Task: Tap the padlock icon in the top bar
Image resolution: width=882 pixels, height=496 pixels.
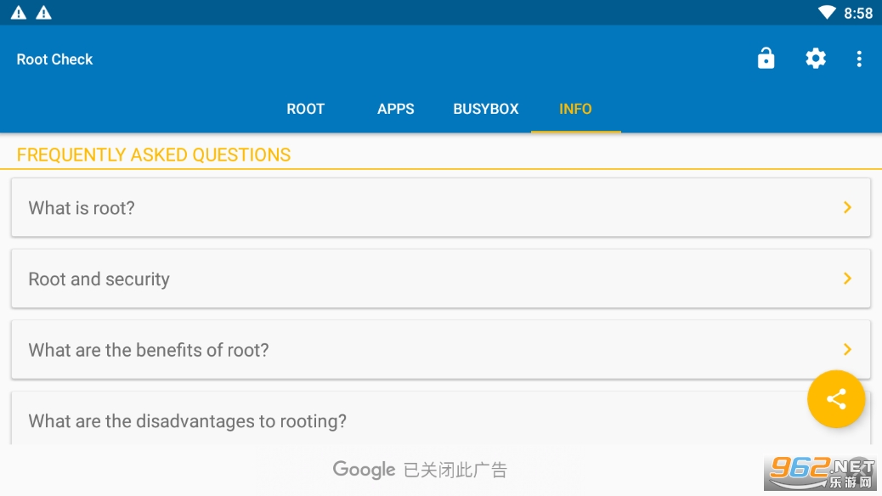Action: [x=766, y=59]
